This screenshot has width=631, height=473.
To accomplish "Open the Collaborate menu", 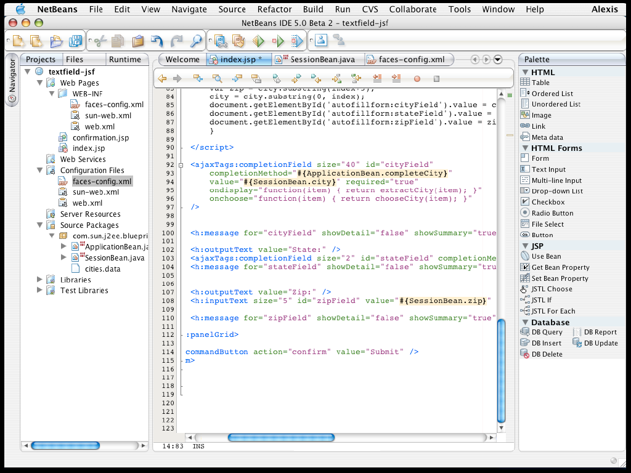I will pos(412,9).
